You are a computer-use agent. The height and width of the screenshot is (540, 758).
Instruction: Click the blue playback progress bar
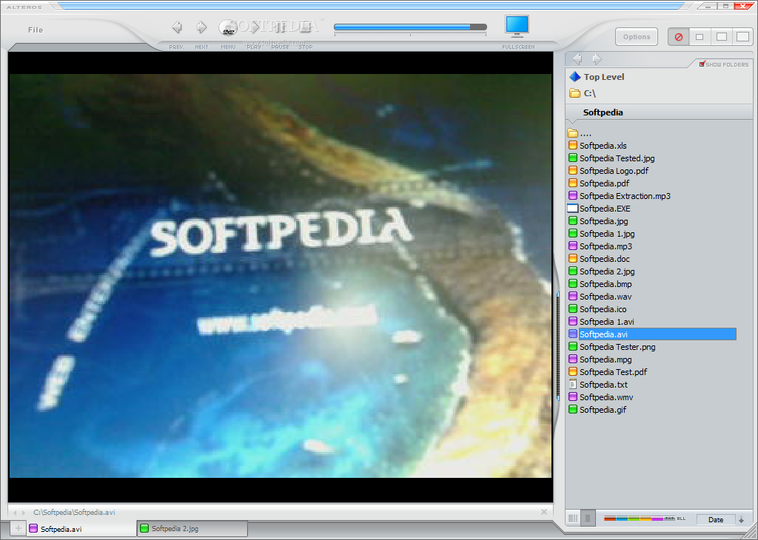410,27
